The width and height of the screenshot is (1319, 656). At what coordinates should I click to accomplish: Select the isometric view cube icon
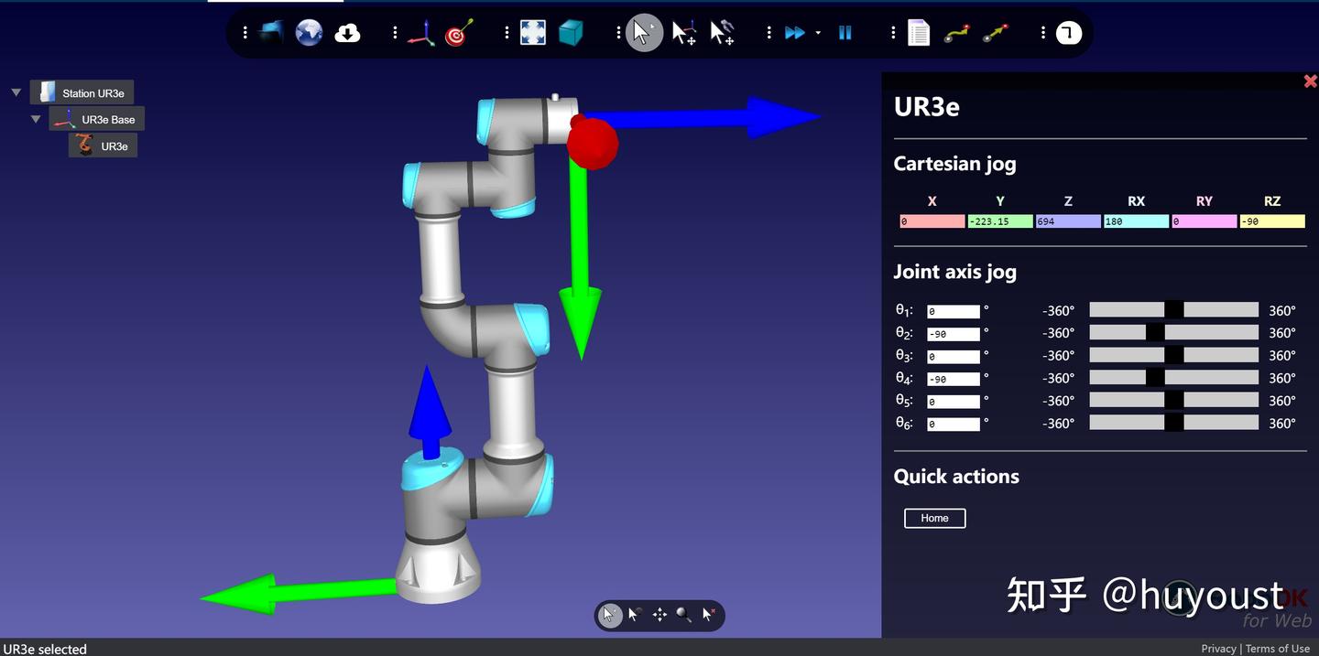[x=571, y=34]
